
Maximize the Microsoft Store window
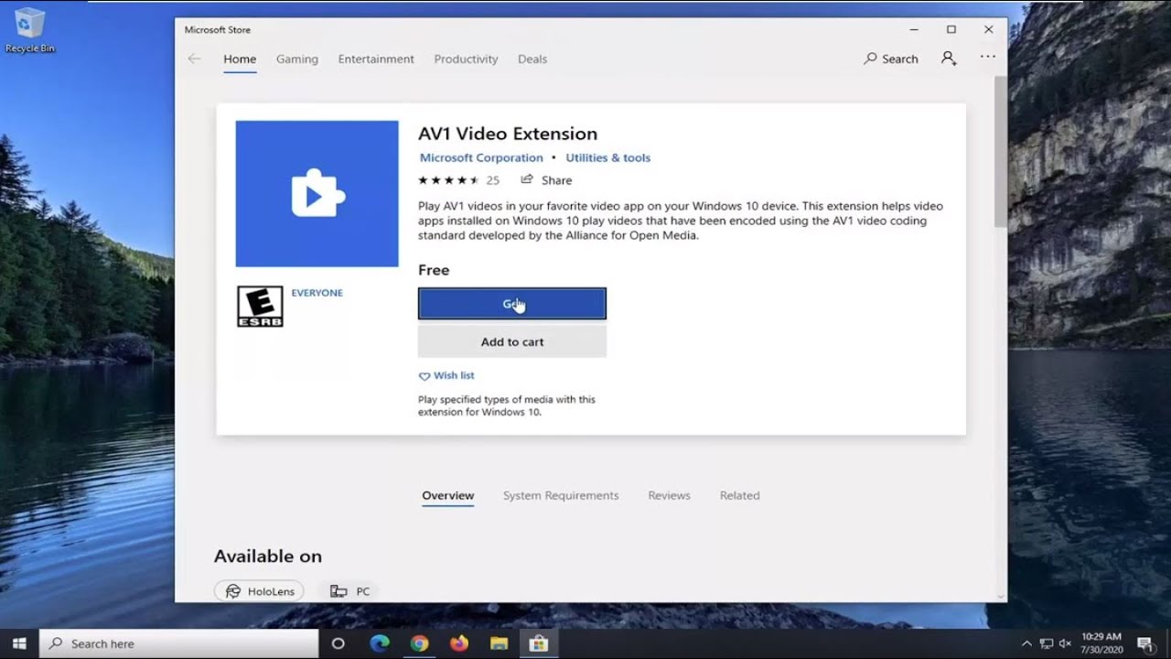(x=951, y=29)
